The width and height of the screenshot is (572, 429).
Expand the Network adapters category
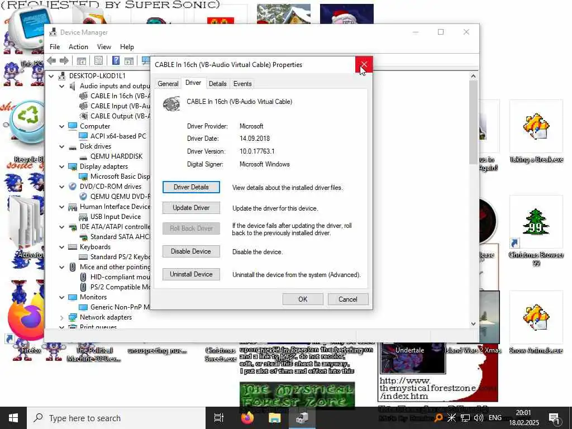(61, 317)
